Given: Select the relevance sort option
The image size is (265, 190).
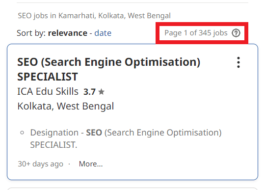Looking at the screenshot, I should pyautogui.click(x=68, y=33).
